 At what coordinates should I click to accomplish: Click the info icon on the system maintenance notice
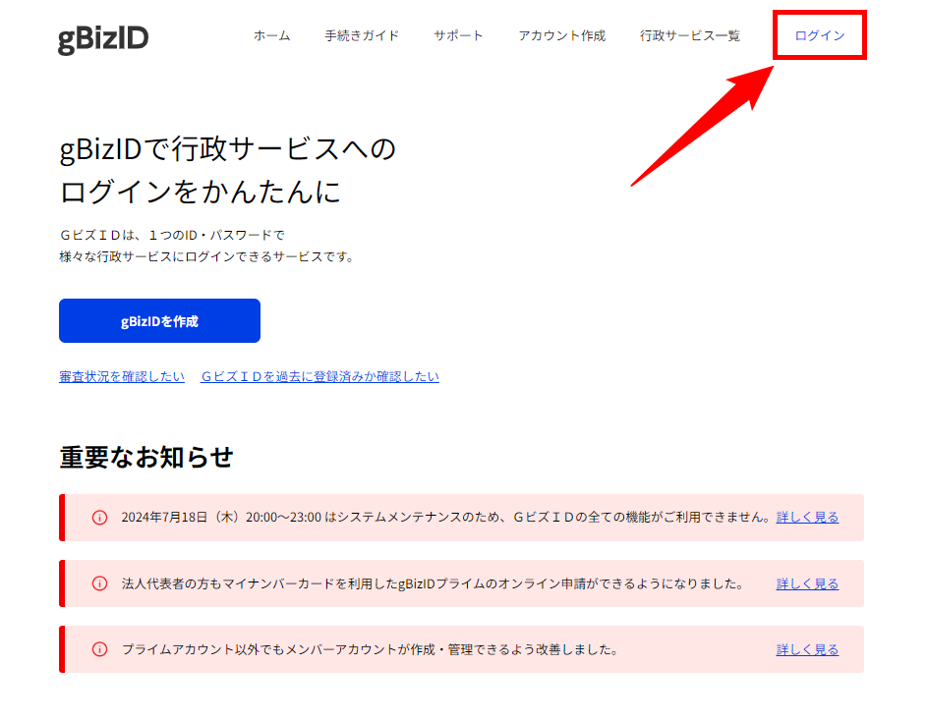pyautogui.click(x=99, y=518)
